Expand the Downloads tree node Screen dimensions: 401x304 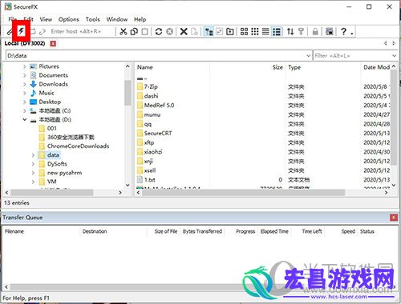pos(24,84)
